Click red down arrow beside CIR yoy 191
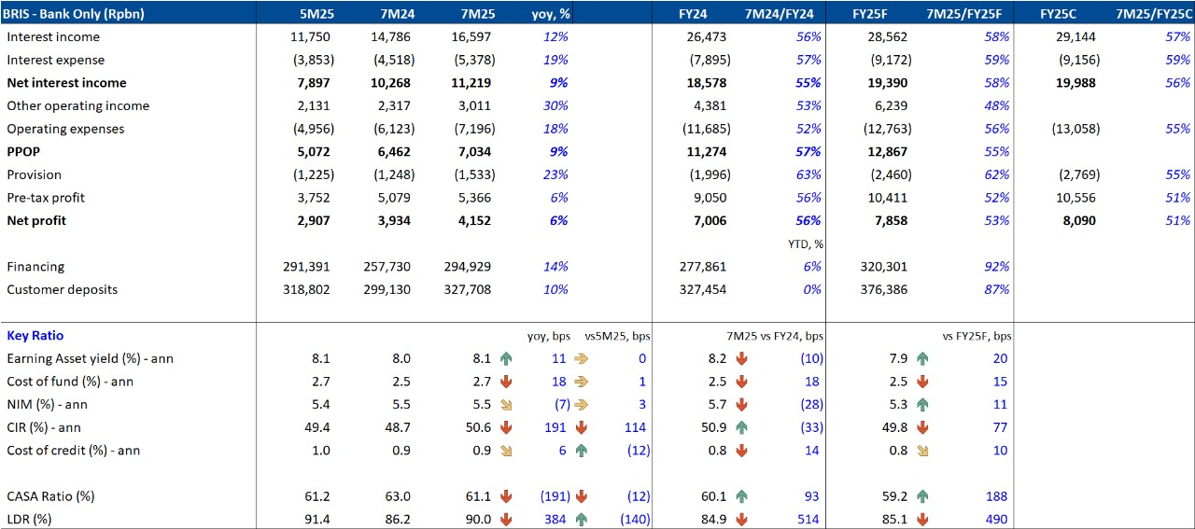The height and width of the screenshot is (529, 1195). (x=507, y=427)
